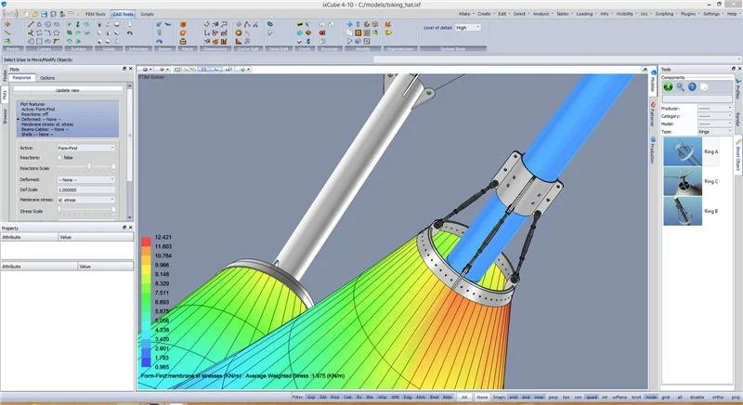Open the Category dropdown in Components
Image resolution: width=743 pixels, height=405 pixels.
tap(715, 116)
